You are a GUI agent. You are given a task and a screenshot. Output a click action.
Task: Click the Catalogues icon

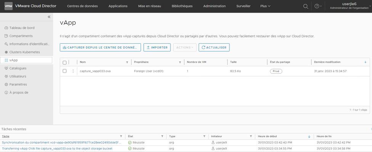pyautogui.click(x=6, y=68)
